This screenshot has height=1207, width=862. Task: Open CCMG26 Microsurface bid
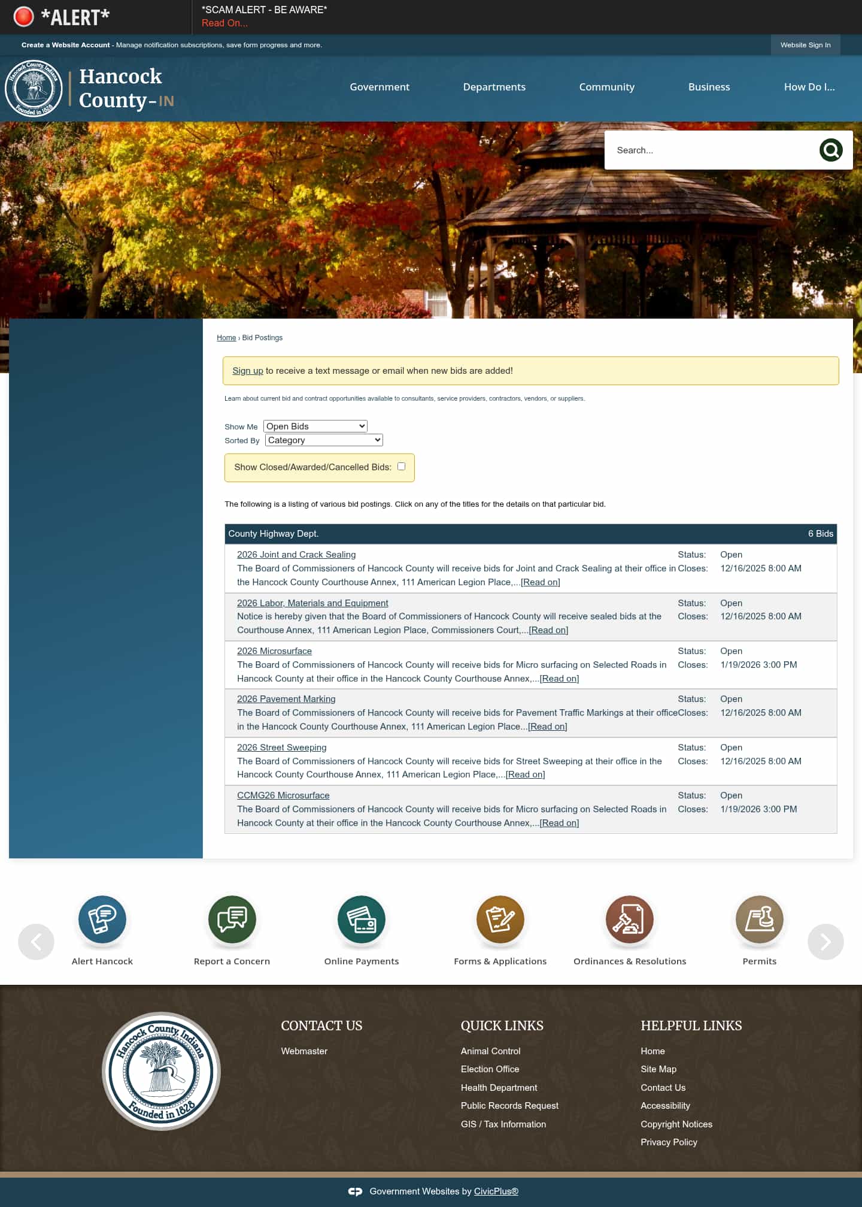click(x=283, y=795)
